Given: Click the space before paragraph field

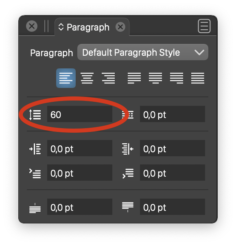Looking at the screenshot, I should [x=80, y=207].
